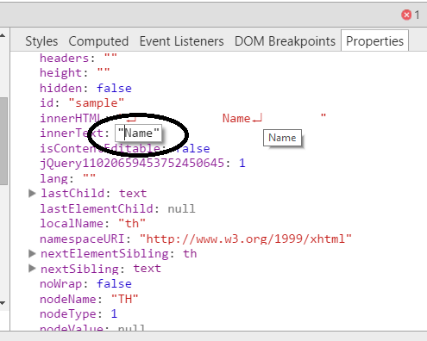The width and height of the screenshot is (427, 341).
Task: Expand the lastChild: text property
Action: click(32, 193)
